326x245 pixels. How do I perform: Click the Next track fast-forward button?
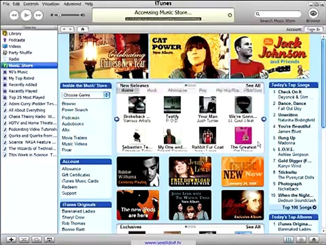pos(38,15)
